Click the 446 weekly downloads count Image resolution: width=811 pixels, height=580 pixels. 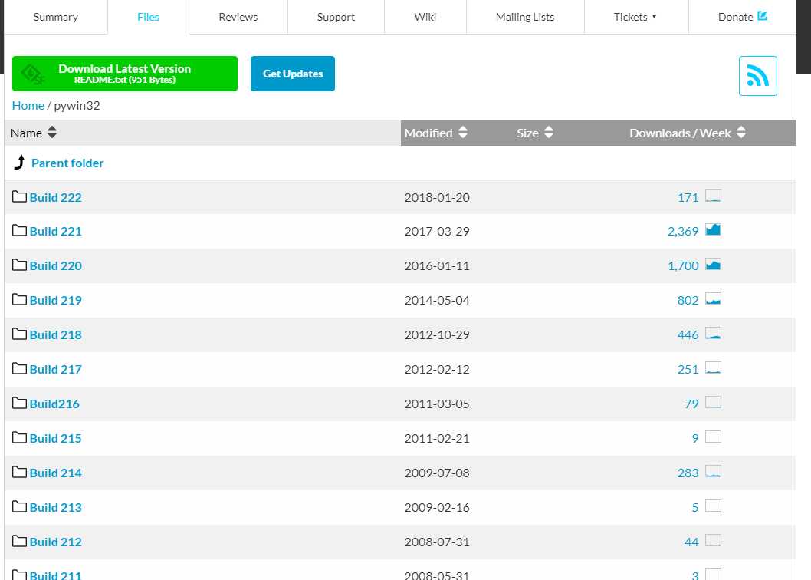688,334
